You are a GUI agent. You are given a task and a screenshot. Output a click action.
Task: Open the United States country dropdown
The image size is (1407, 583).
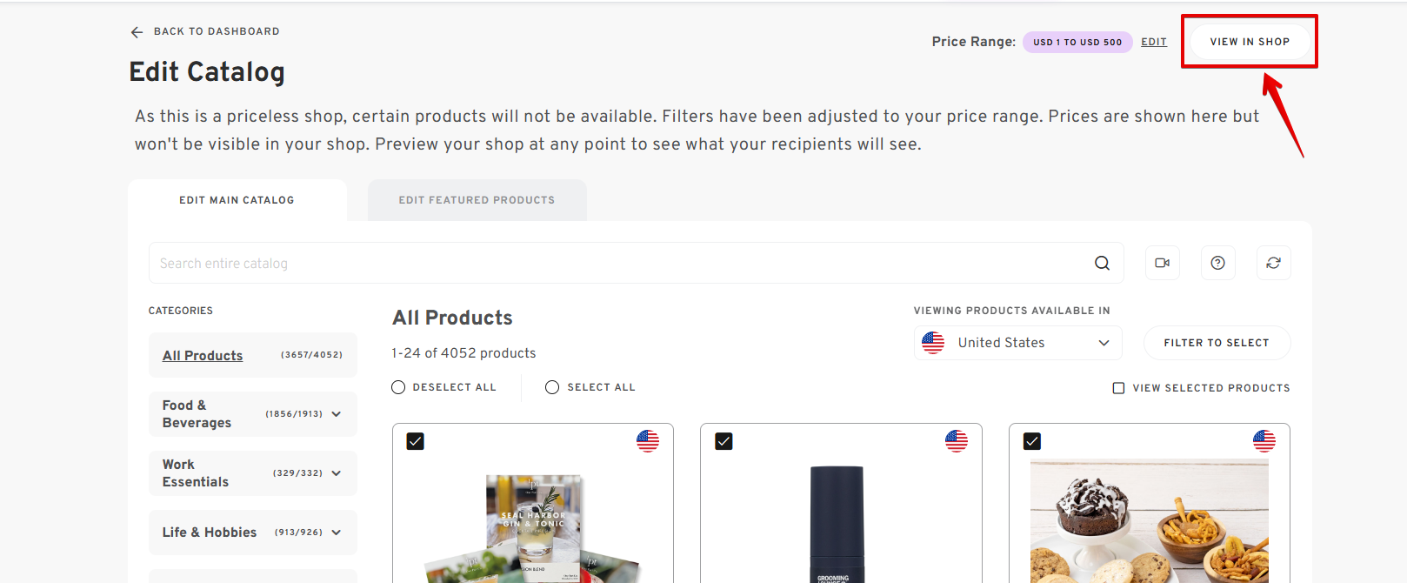pyautogui.click(x=1017, y=343)
